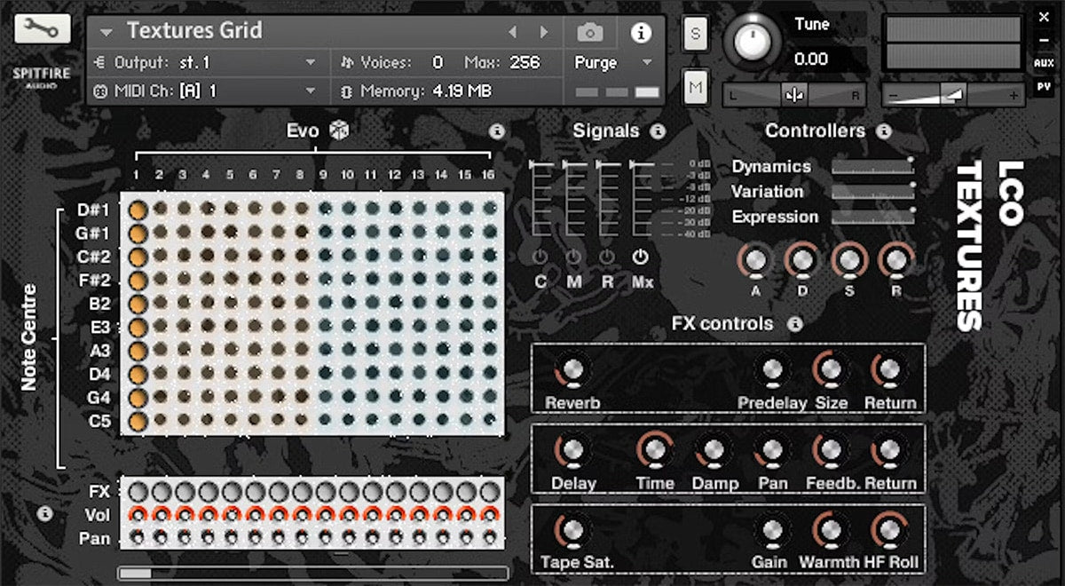The image size is (1065, 586).
Task: Open the snapshot camera view
Action: click(589, 33)
